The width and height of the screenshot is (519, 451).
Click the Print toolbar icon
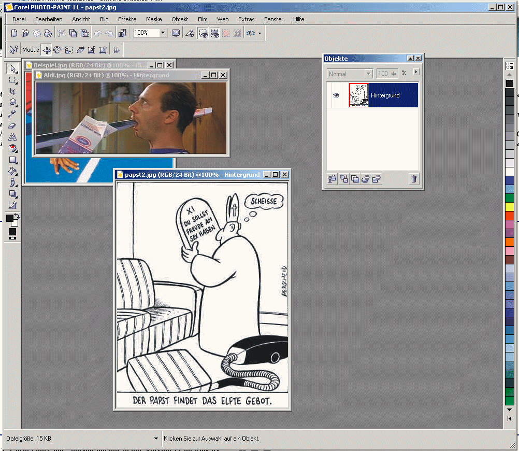[x=48, y=33]
